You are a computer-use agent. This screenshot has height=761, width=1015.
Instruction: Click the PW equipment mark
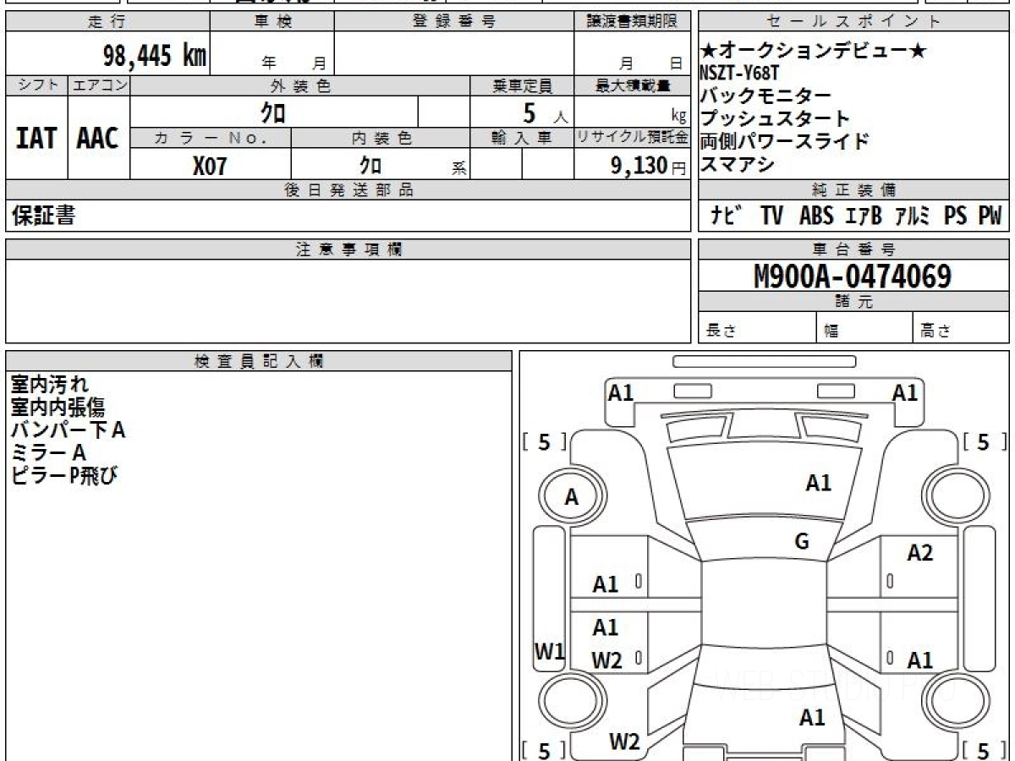(x=990, y=216)
